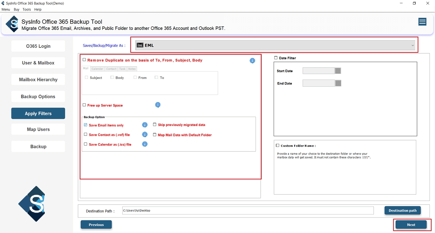Switch to the Notes tab
This screenshot has width=435, height=233.
point(132,69)
